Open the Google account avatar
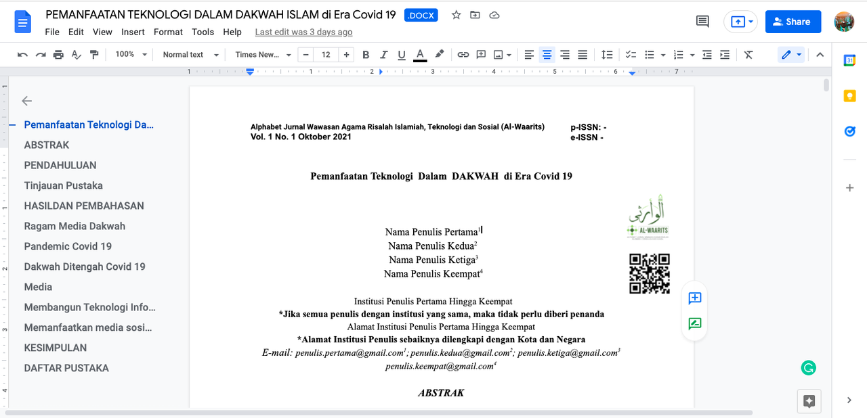Screen dimensions: 867x418 844,22
